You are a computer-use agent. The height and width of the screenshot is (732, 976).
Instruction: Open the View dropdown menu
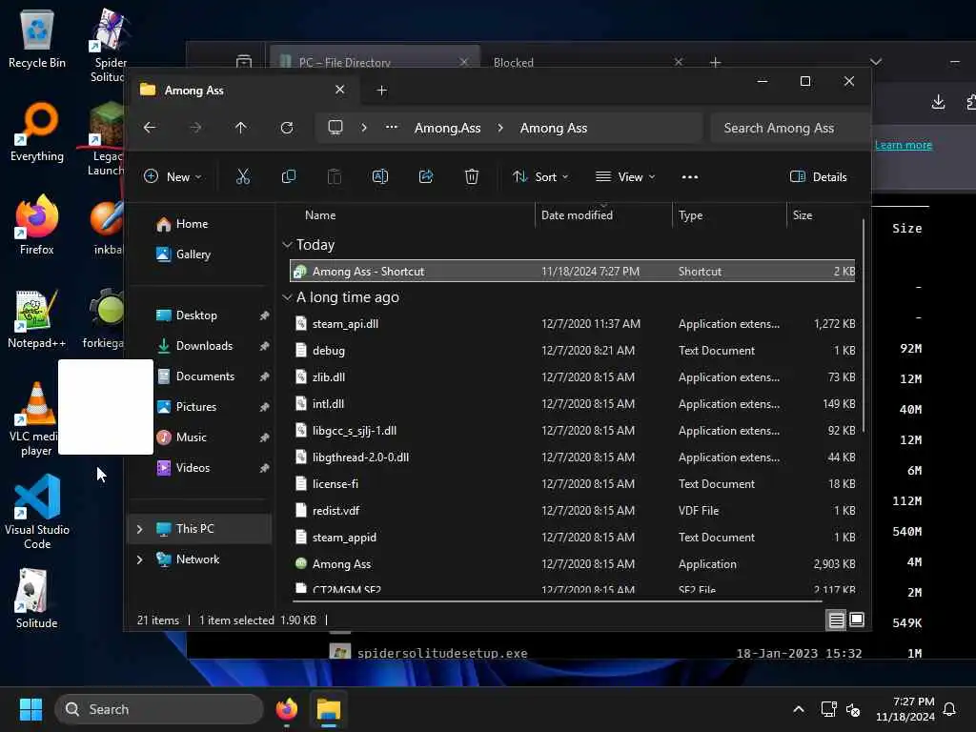coord(625,176)
